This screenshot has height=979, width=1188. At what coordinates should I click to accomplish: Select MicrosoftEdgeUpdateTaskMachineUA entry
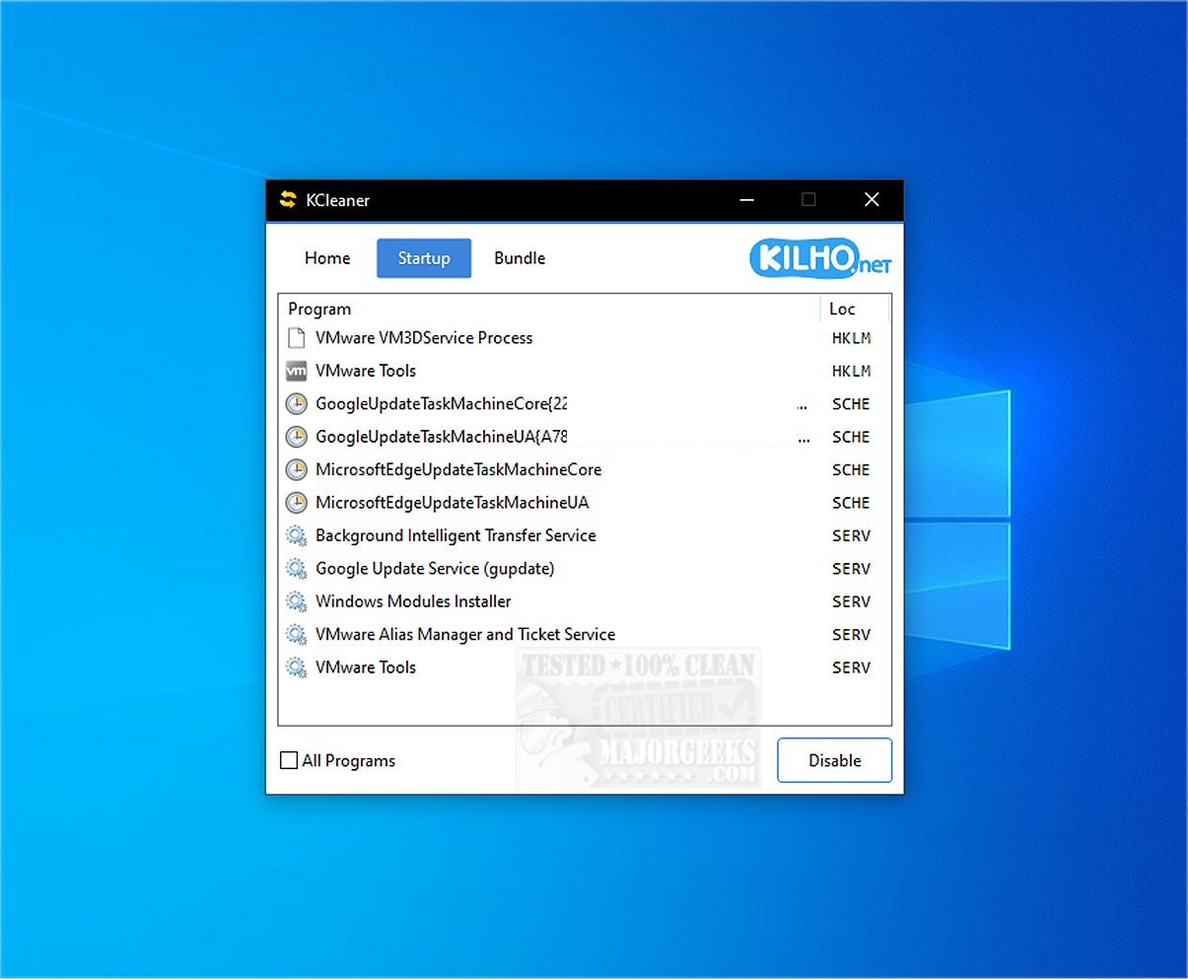(x=585, y=503)
